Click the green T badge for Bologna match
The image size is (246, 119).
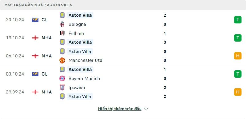pyautogui.click(x=238, y=20)
